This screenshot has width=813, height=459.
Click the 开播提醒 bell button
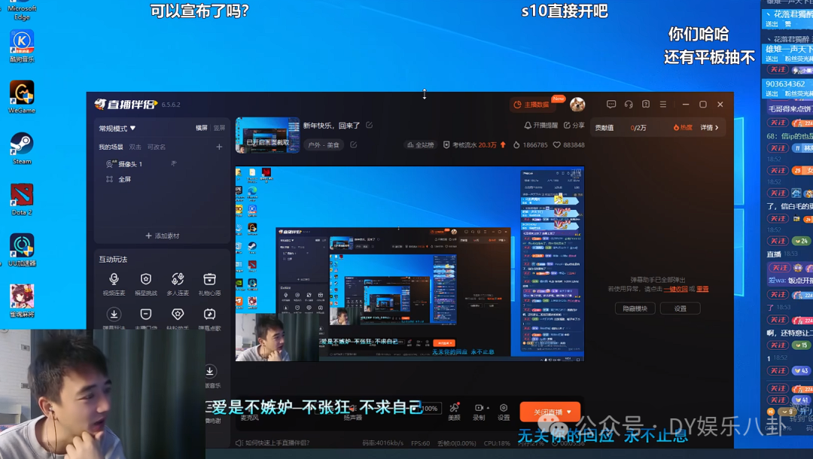point(540,126)
